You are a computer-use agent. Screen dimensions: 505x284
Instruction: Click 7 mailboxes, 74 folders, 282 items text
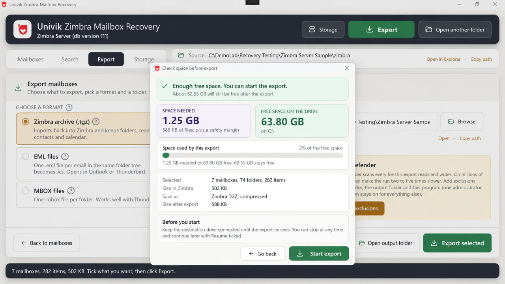[249, 180]
